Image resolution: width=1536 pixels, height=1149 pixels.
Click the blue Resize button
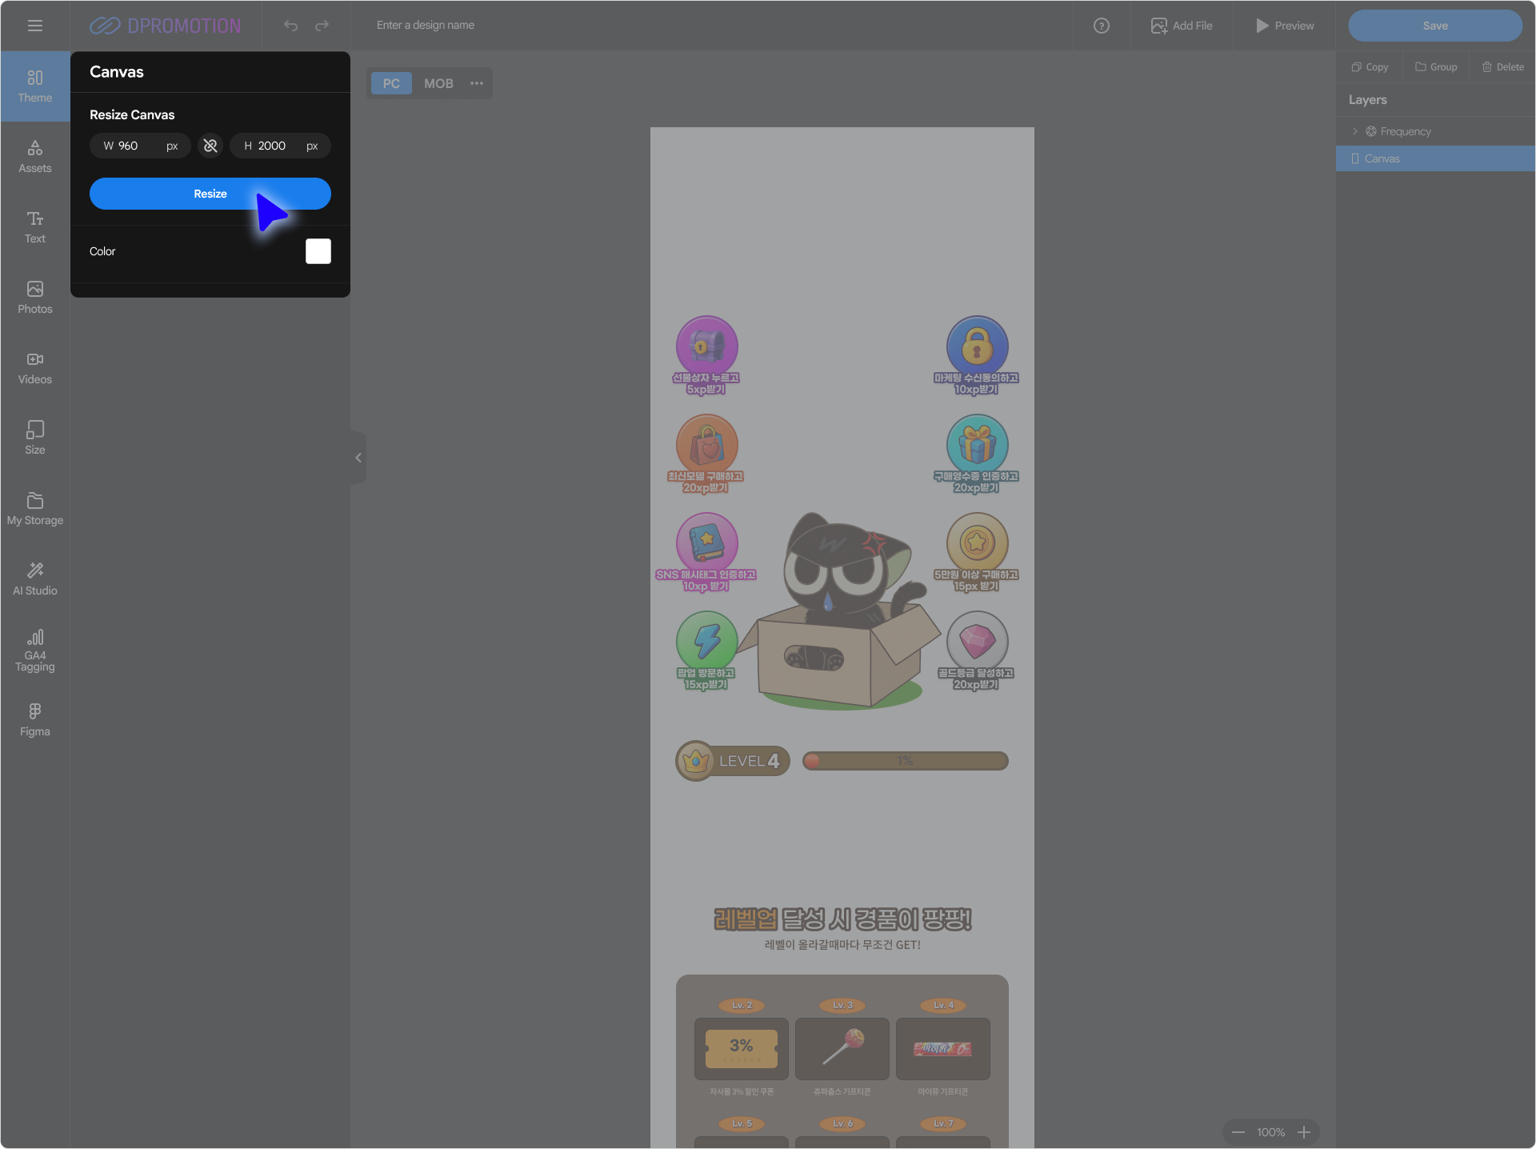coord(210,194)
